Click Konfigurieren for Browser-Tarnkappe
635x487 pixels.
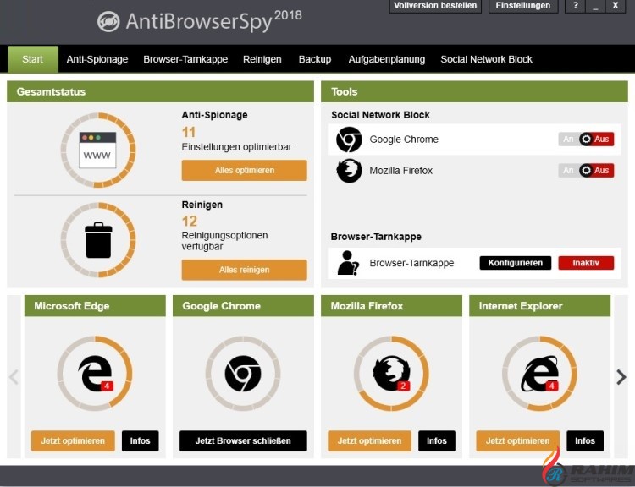coord(516,263)
